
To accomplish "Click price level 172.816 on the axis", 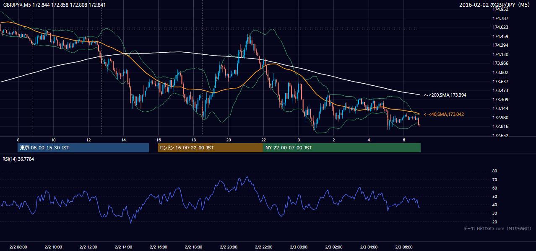I will (x=500, y=126).
